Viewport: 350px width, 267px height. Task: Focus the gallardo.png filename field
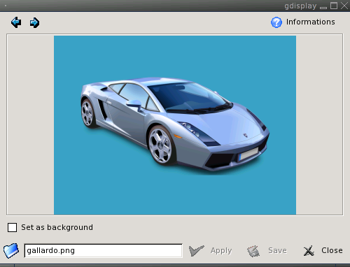click(103, 251)
